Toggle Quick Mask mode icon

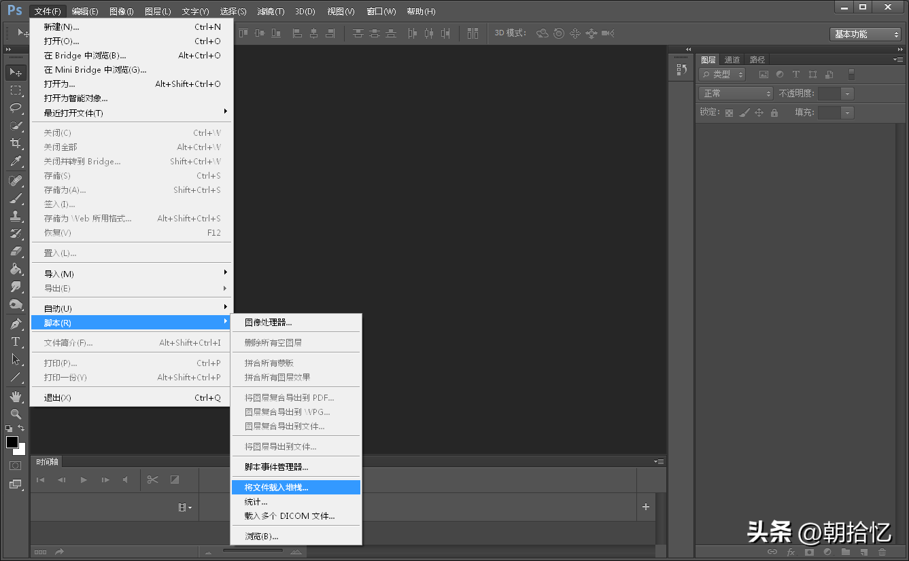(15, 466)
